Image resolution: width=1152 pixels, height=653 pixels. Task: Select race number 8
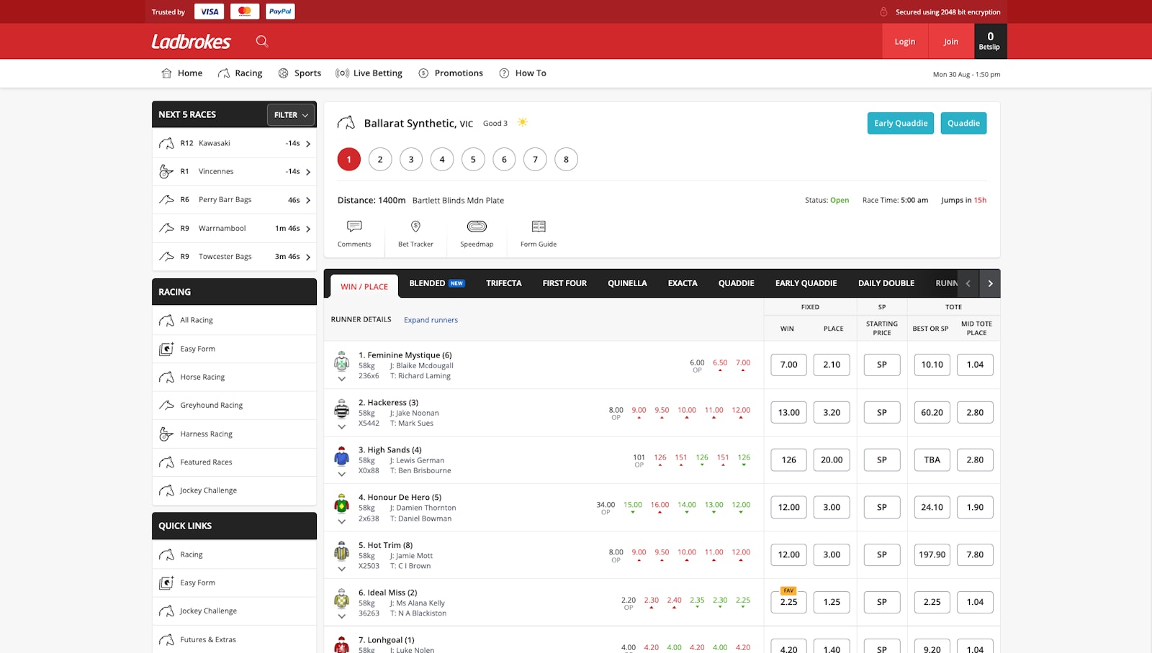pyautogui.click(x=566, y=159)
